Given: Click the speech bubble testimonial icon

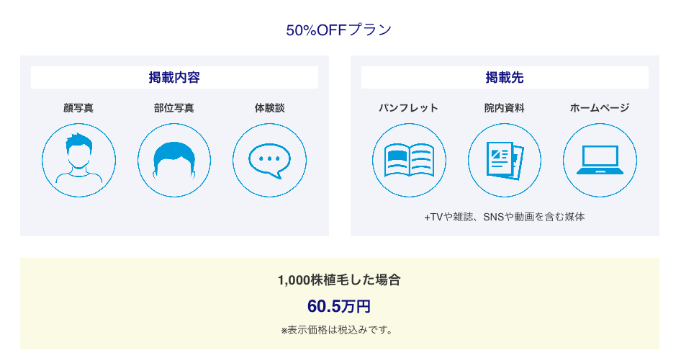Looking at the screenshot, I should coord(269,160).
